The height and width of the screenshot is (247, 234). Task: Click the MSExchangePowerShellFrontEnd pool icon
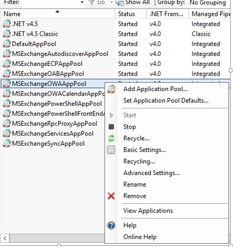click(x=7, y=113)
